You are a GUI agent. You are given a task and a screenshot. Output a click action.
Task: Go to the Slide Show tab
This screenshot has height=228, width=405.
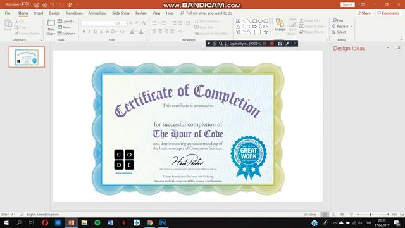coord(121,13)
